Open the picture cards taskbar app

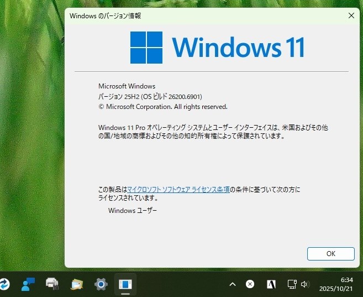point(77,284)
